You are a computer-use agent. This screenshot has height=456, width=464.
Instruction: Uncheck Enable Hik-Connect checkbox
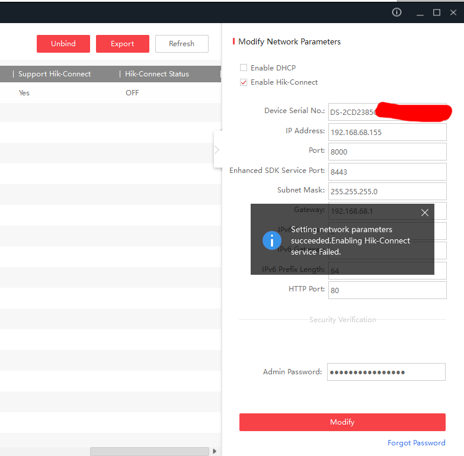(x=244, y=82)
